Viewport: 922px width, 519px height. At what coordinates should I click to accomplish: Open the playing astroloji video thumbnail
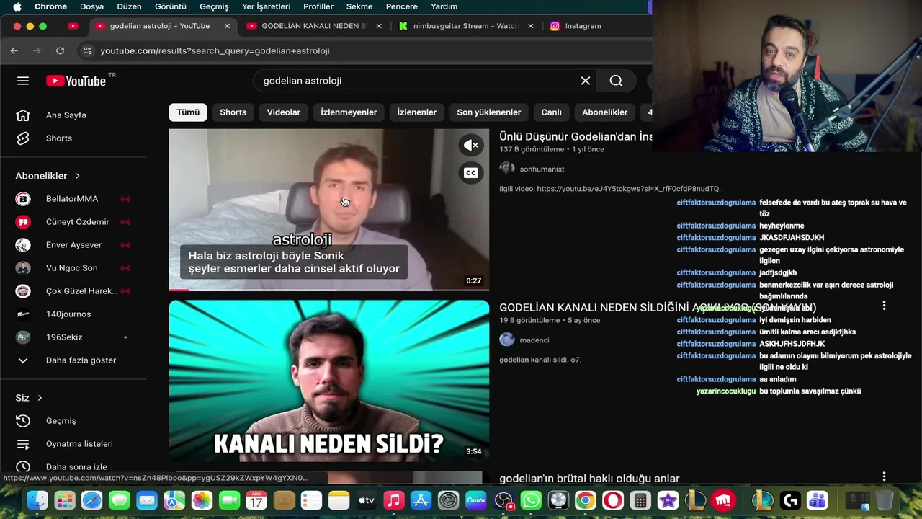[x=329, y=210]
